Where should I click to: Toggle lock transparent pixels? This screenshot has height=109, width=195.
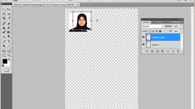(150, 31)
